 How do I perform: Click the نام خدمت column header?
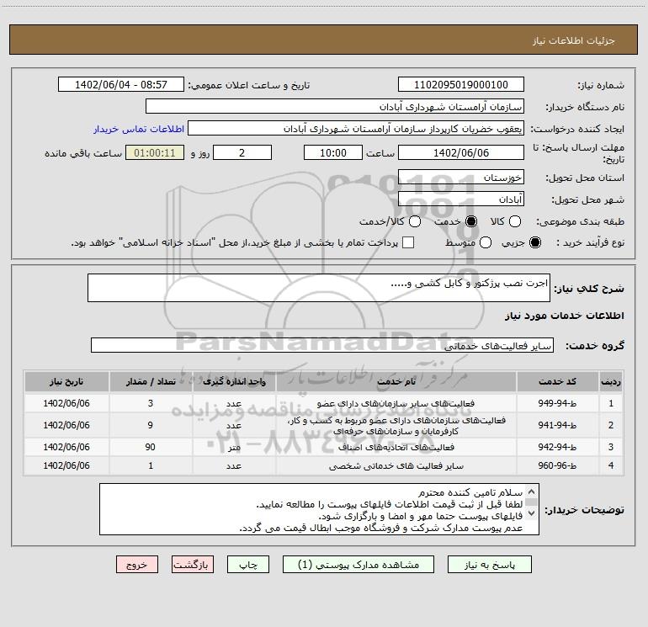[x=396, y=381]
